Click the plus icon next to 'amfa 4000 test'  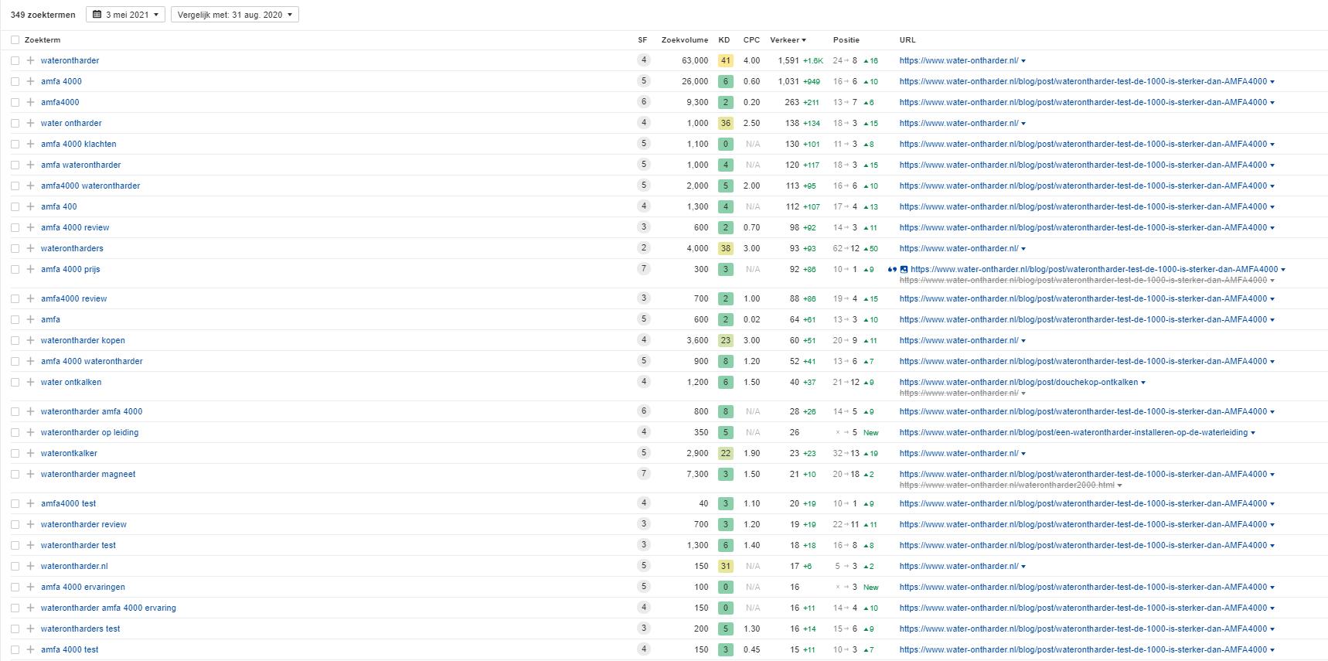[30, 649]
